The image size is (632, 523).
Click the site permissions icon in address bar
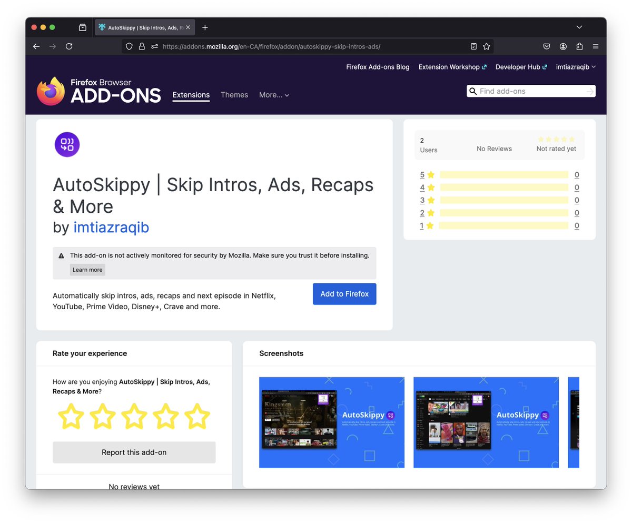point(154,46)
